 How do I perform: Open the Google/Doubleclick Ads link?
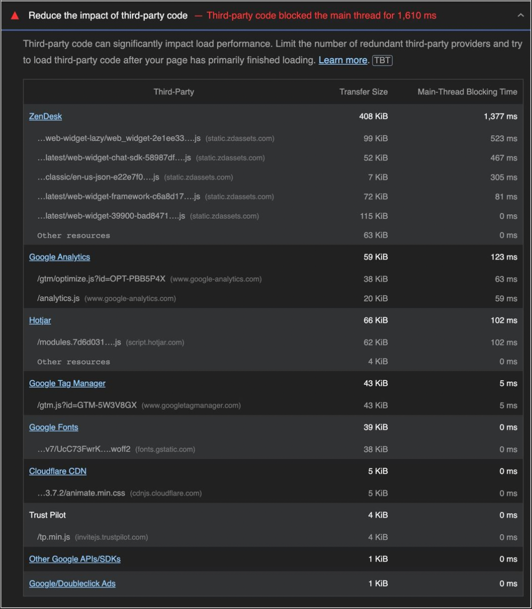[x=72, y=584]
